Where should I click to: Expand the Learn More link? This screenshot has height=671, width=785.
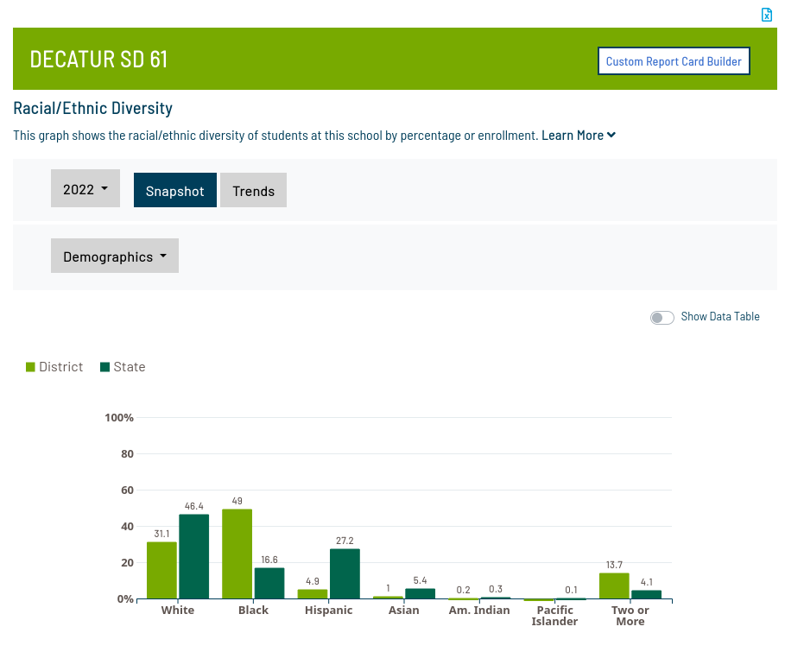578,136
